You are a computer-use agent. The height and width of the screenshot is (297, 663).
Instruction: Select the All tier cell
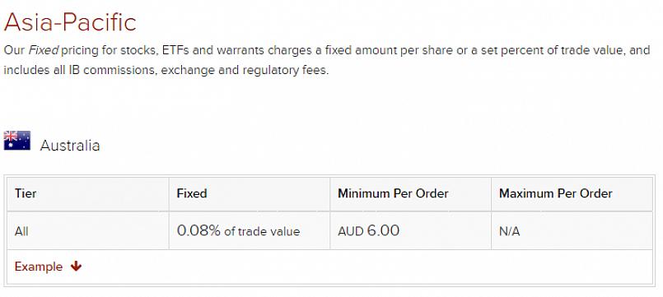88,230
